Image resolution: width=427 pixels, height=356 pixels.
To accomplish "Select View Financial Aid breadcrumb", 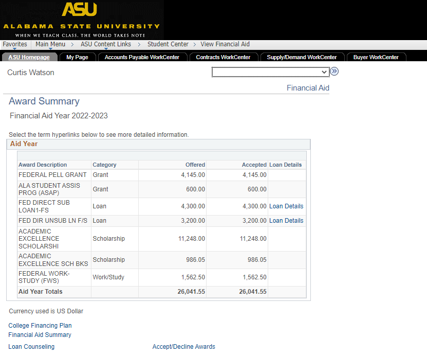I will point(225,44).
